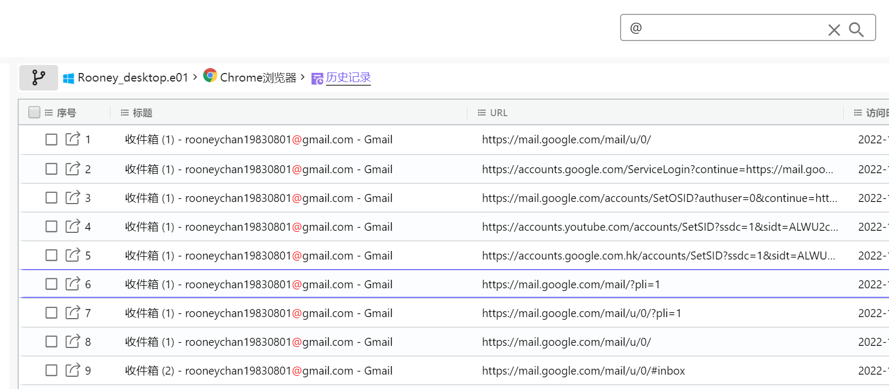Open the branch tree view button
This screenshot has width=889, height=389.
coord(38,78)
